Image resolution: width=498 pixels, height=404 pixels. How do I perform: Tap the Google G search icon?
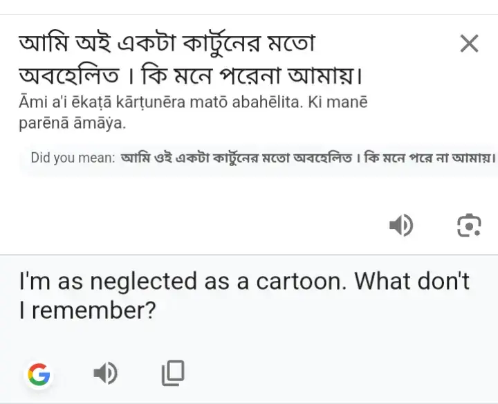point(39,374)
